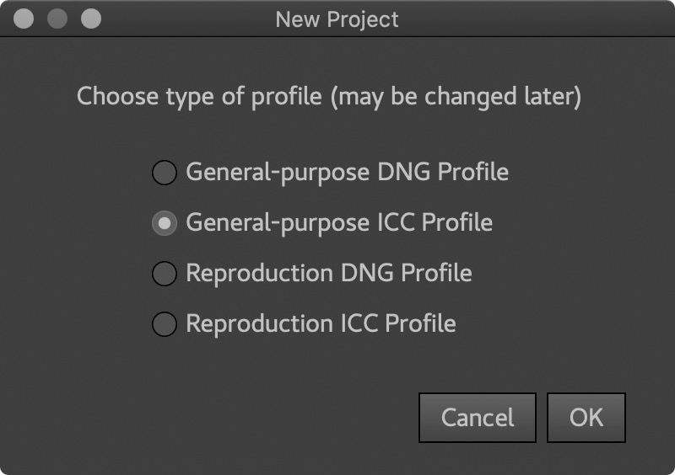Click the "Choose type of profile" heading
The height and width of the screenshot is (475, 675).
pos(329,97)
